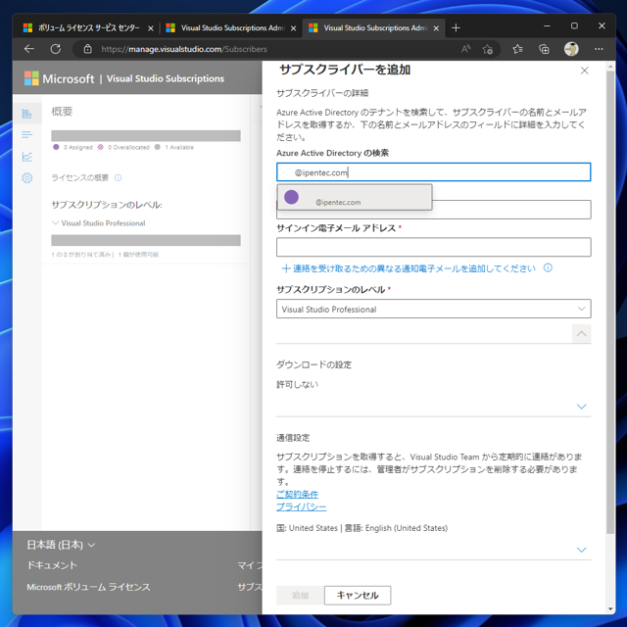Add a different notification email via the plus link
Viewport: 627px width, 627px height.
pyautogui.click(x=409, y=268)
